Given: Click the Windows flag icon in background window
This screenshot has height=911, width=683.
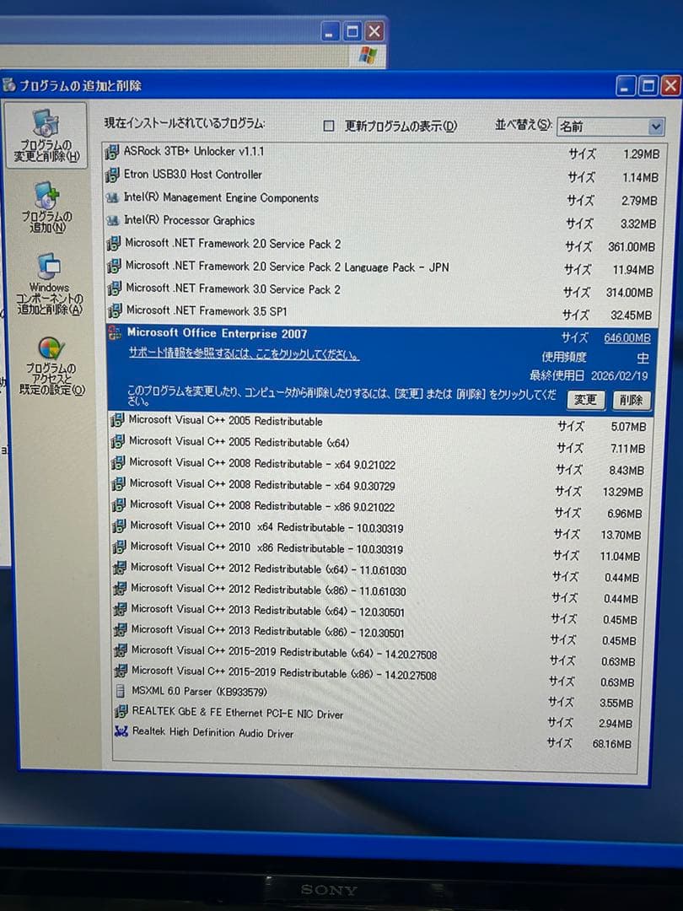Looking at the screenshot, I should click(x=367, y=56).
